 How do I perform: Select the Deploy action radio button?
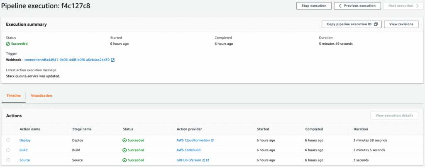[8, 140]
